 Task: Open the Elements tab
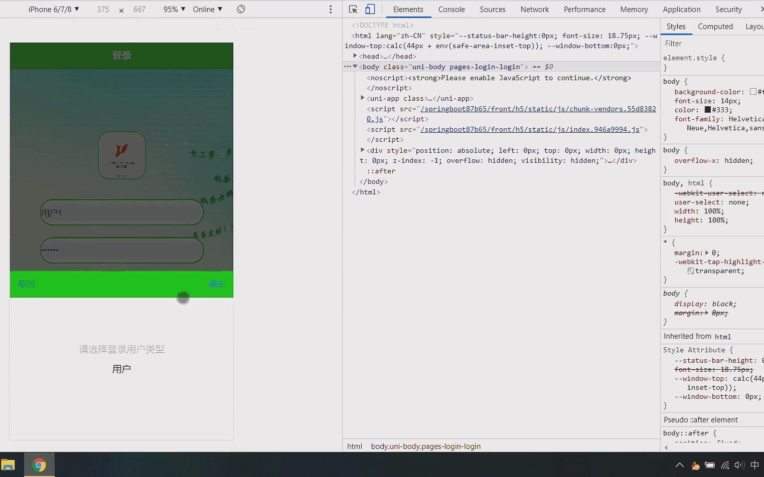pos(408,9)
